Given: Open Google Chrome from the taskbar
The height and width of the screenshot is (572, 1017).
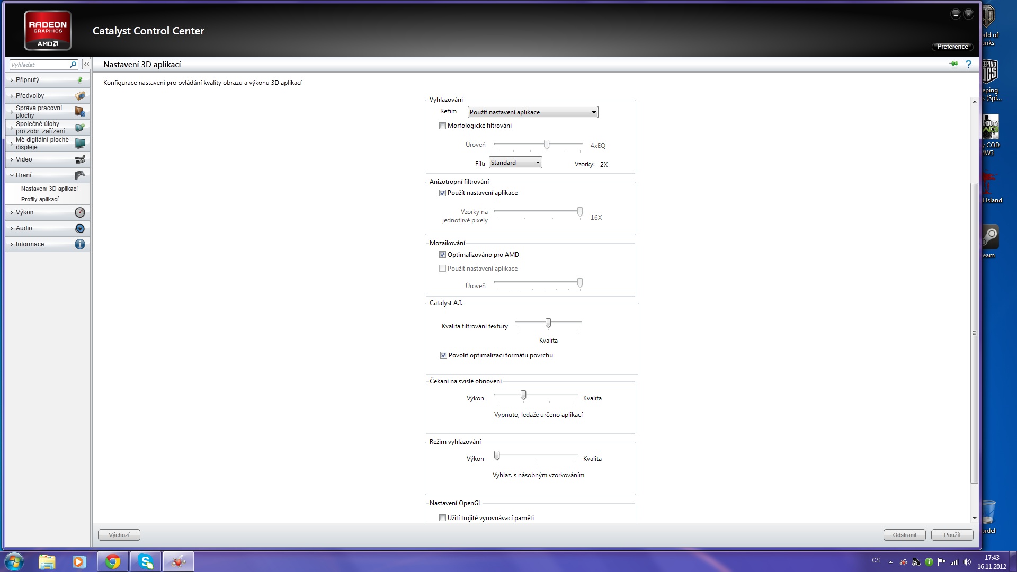Looking at the screenshot, I should [113, 561].
